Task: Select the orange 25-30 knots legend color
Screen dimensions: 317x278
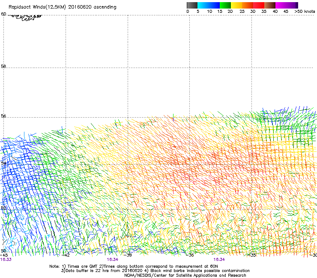Action: 248,5
